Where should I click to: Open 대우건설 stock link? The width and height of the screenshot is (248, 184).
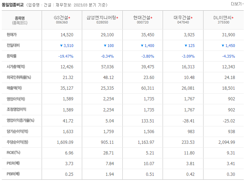[x=182, y=17]
